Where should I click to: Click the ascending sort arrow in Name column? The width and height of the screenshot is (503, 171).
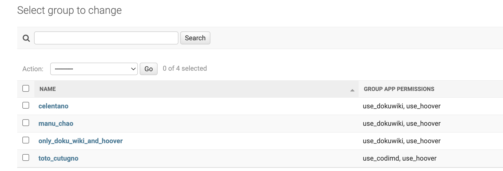(x=352, y=90)
